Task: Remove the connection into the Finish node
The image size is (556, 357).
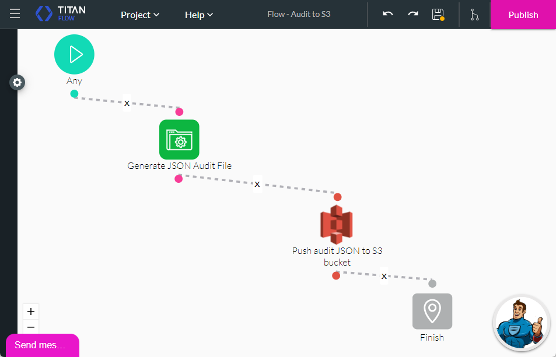Action: coord(384,277)
